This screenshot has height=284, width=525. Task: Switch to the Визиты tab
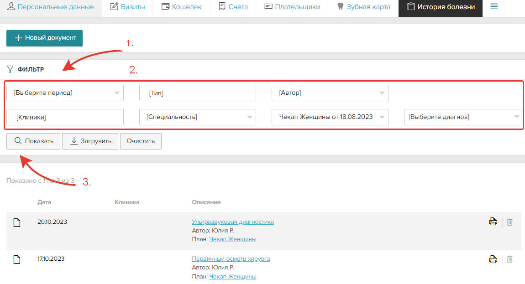pos(127,7)
